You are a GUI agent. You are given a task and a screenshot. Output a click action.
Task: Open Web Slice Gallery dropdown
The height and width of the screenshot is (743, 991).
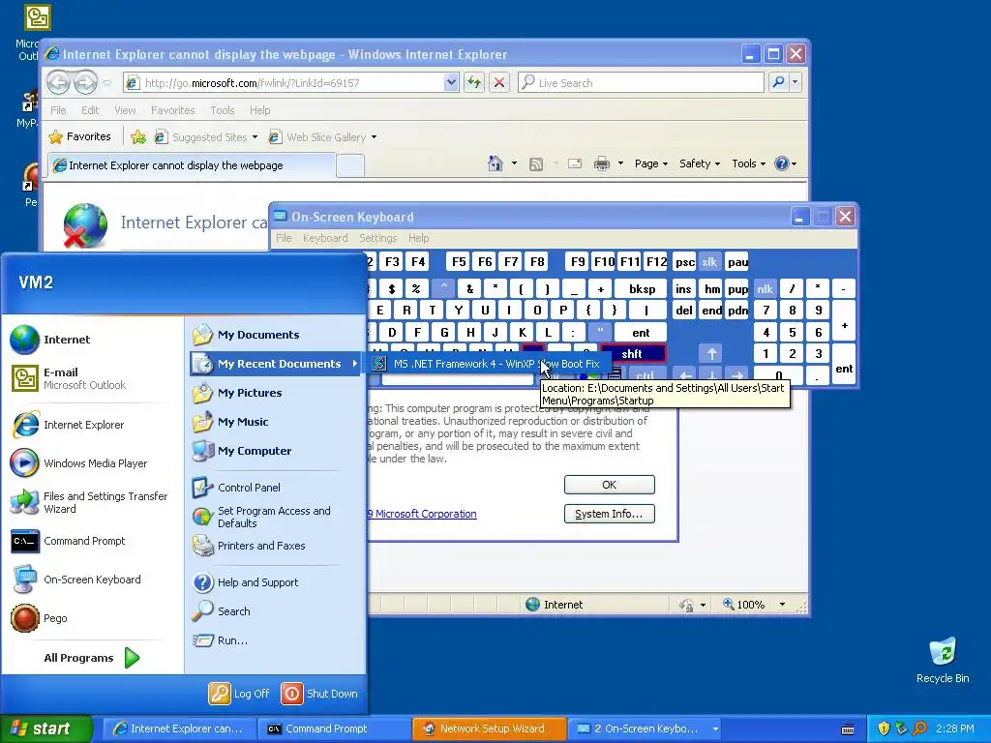[375, 137]
